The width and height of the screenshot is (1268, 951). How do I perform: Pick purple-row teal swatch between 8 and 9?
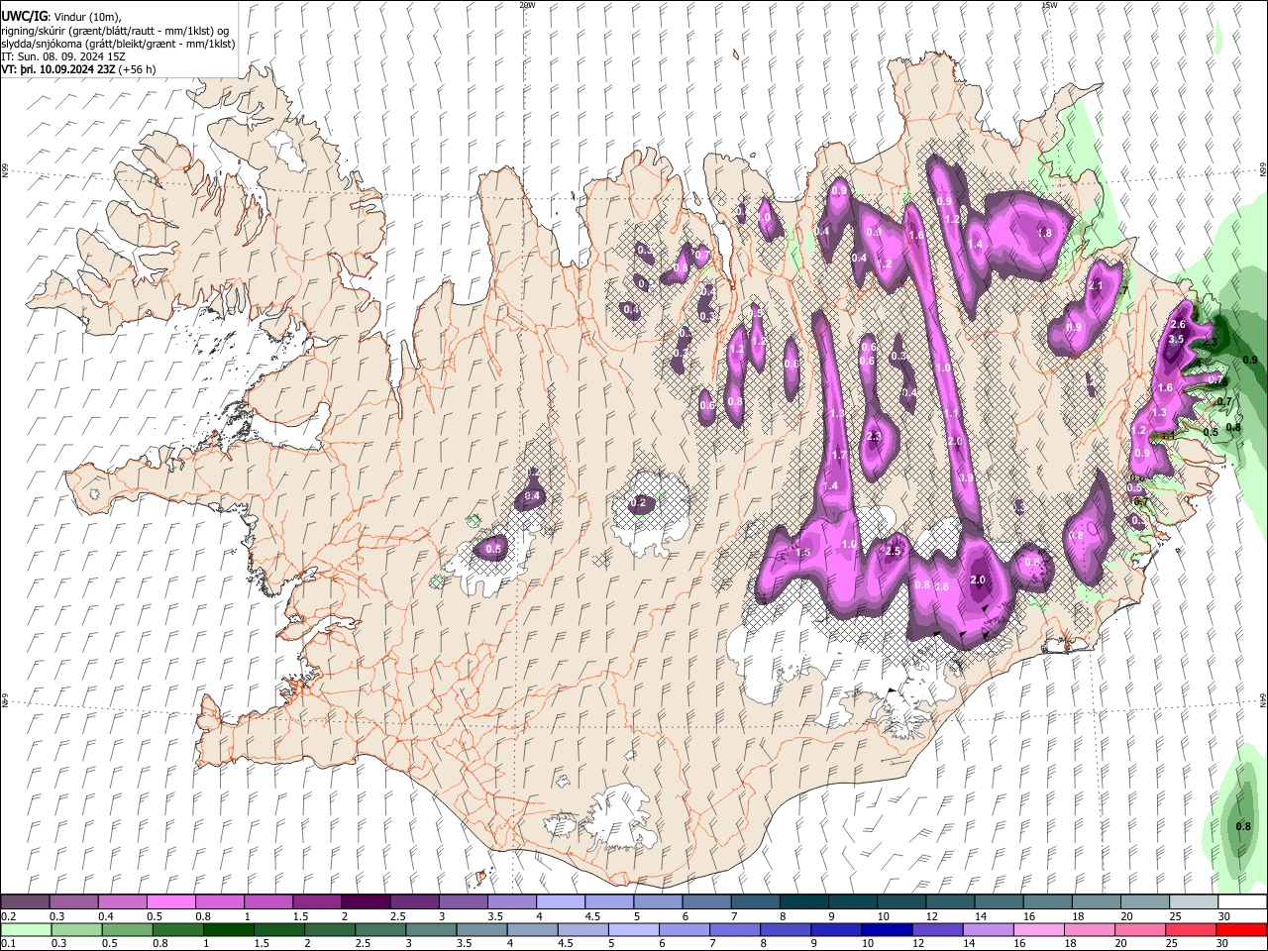click(804, 902)
